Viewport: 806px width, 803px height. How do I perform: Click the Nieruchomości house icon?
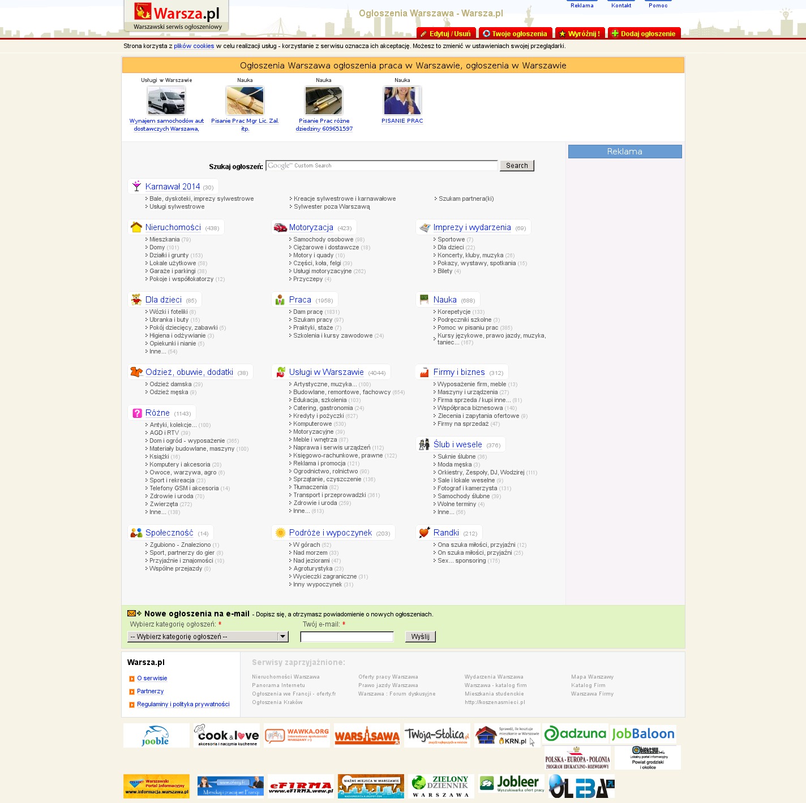pyautogui.click(x=136, y=227)
